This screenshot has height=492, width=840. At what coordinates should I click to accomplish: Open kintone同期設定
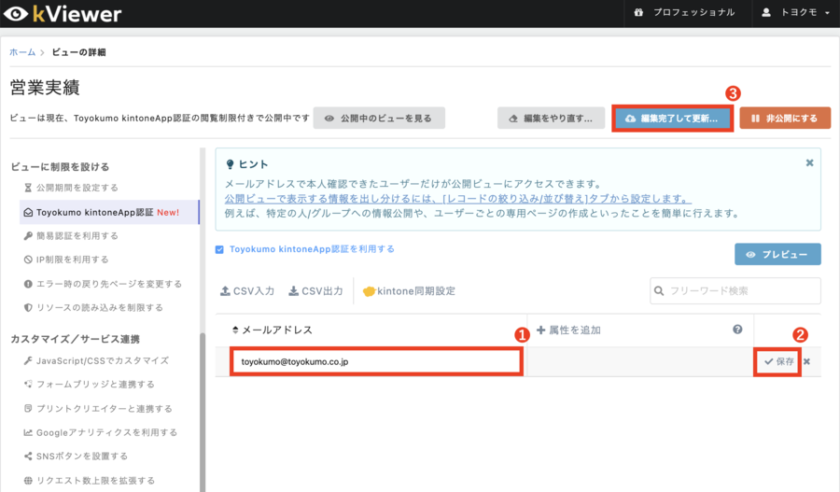[410, 291]
